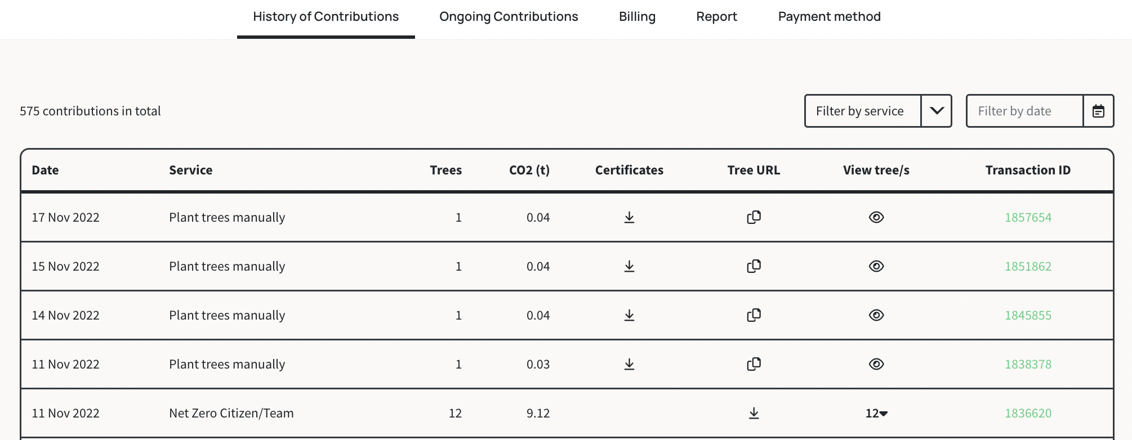Go to the Billing tab
Screen dimensions: 1132x440
[x=637, y=17]
